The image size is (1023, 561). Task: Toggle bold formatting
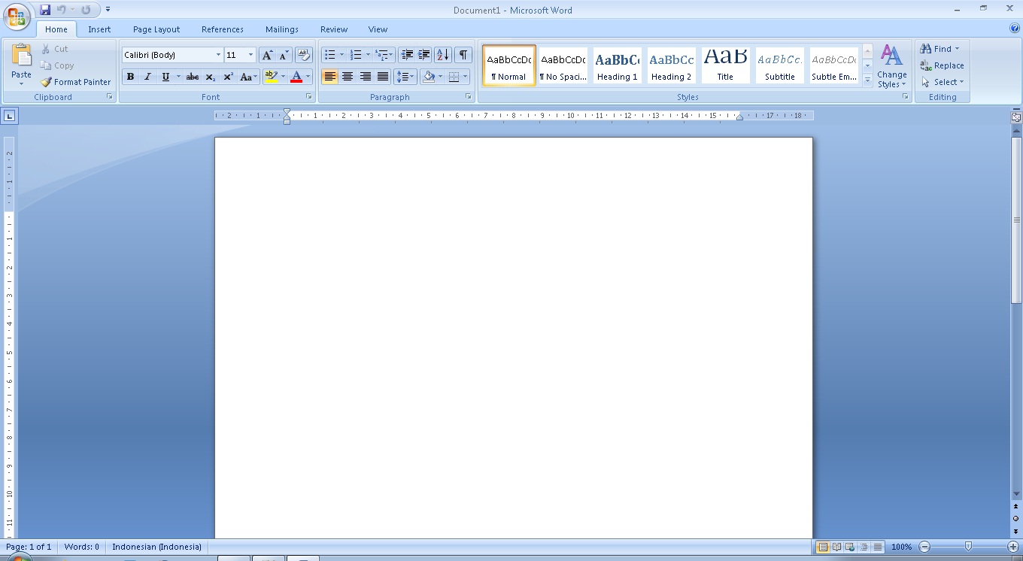pyautogui.click(x=130, y=76)
